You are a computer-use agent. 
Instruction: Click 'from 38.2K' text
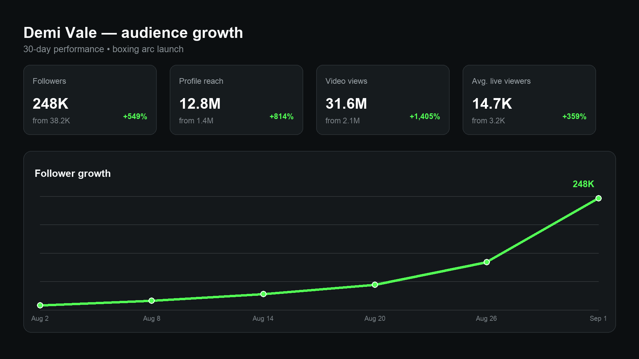(x=51, y=121)
